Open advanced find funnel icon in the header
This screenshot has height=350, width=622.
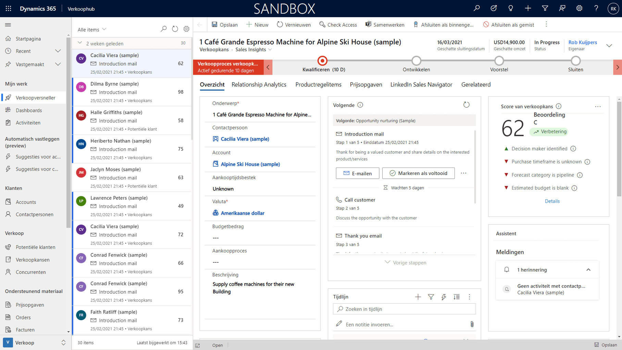click(x=545, y=8)
